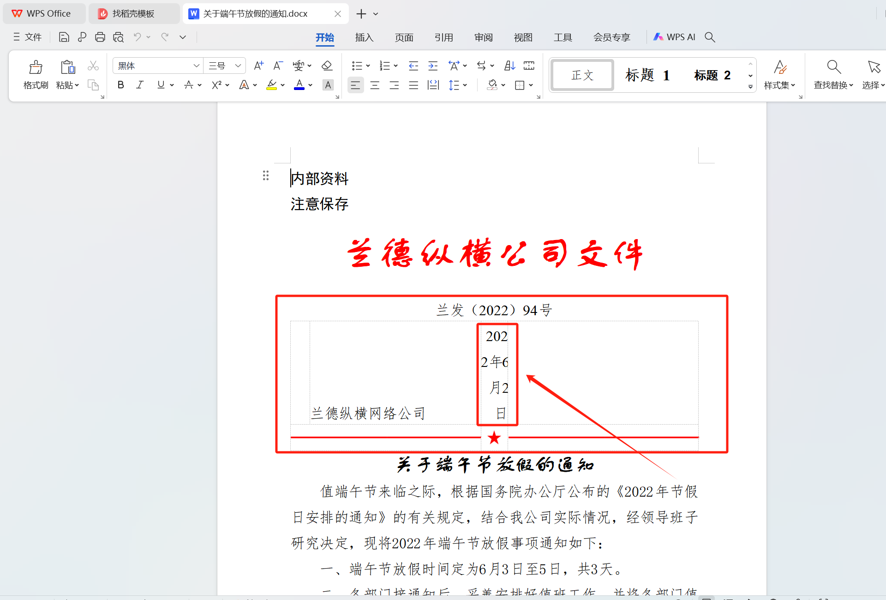
Task: Click the Format Painter (格式刷) icon
Action: (x=36, y=68)
